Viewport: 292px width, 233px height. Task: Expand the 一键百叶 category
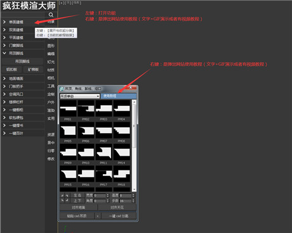coord(23,133)
